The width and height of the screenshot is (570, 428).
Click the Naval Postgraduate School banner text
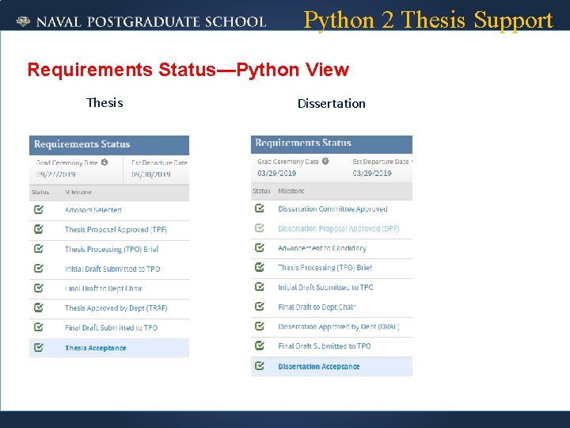pos(151,22)
